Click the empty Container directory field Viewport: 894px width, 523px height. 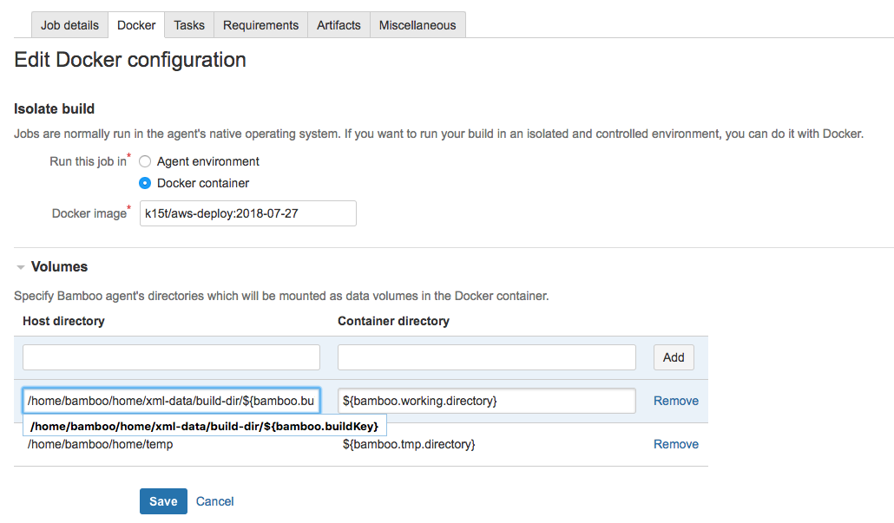tap(486, 357)
